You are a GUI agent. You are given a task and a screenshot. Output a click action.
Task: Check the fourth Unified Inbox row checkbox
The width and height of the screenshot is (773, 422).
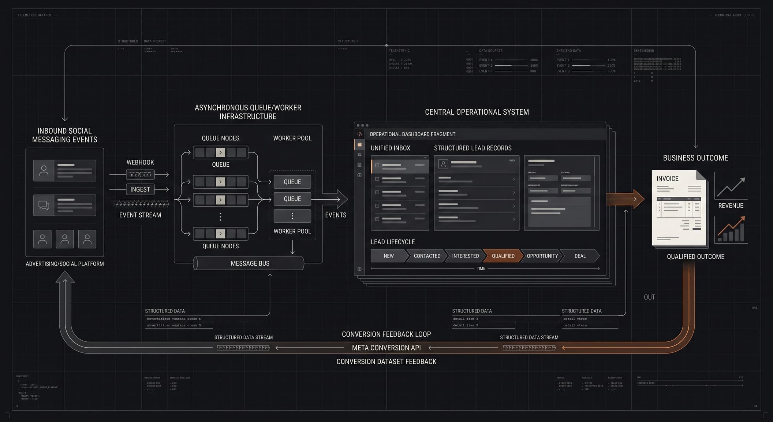[377, 206]
